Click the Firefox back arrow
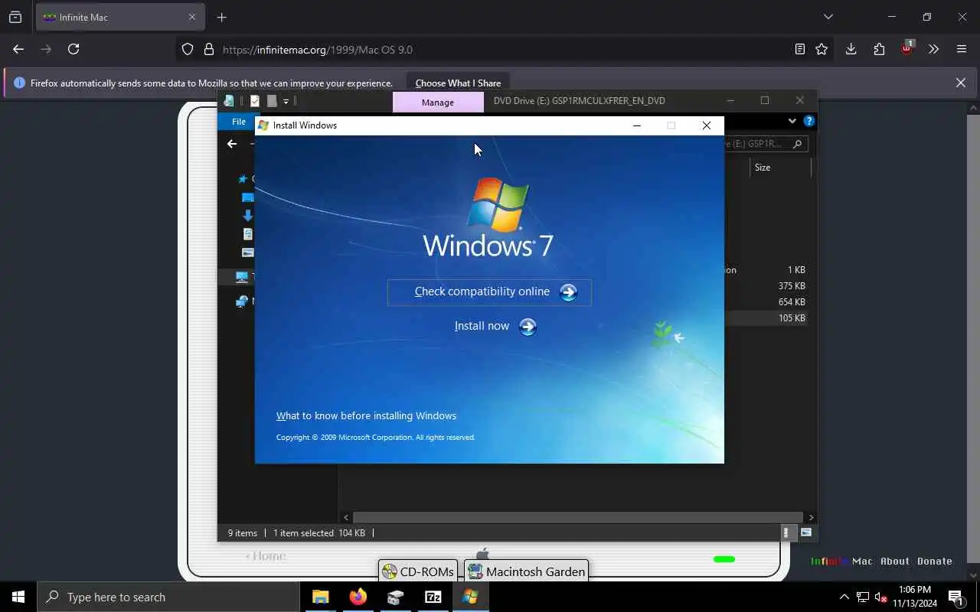The image size is (980, 612). (x=18, y=49)
